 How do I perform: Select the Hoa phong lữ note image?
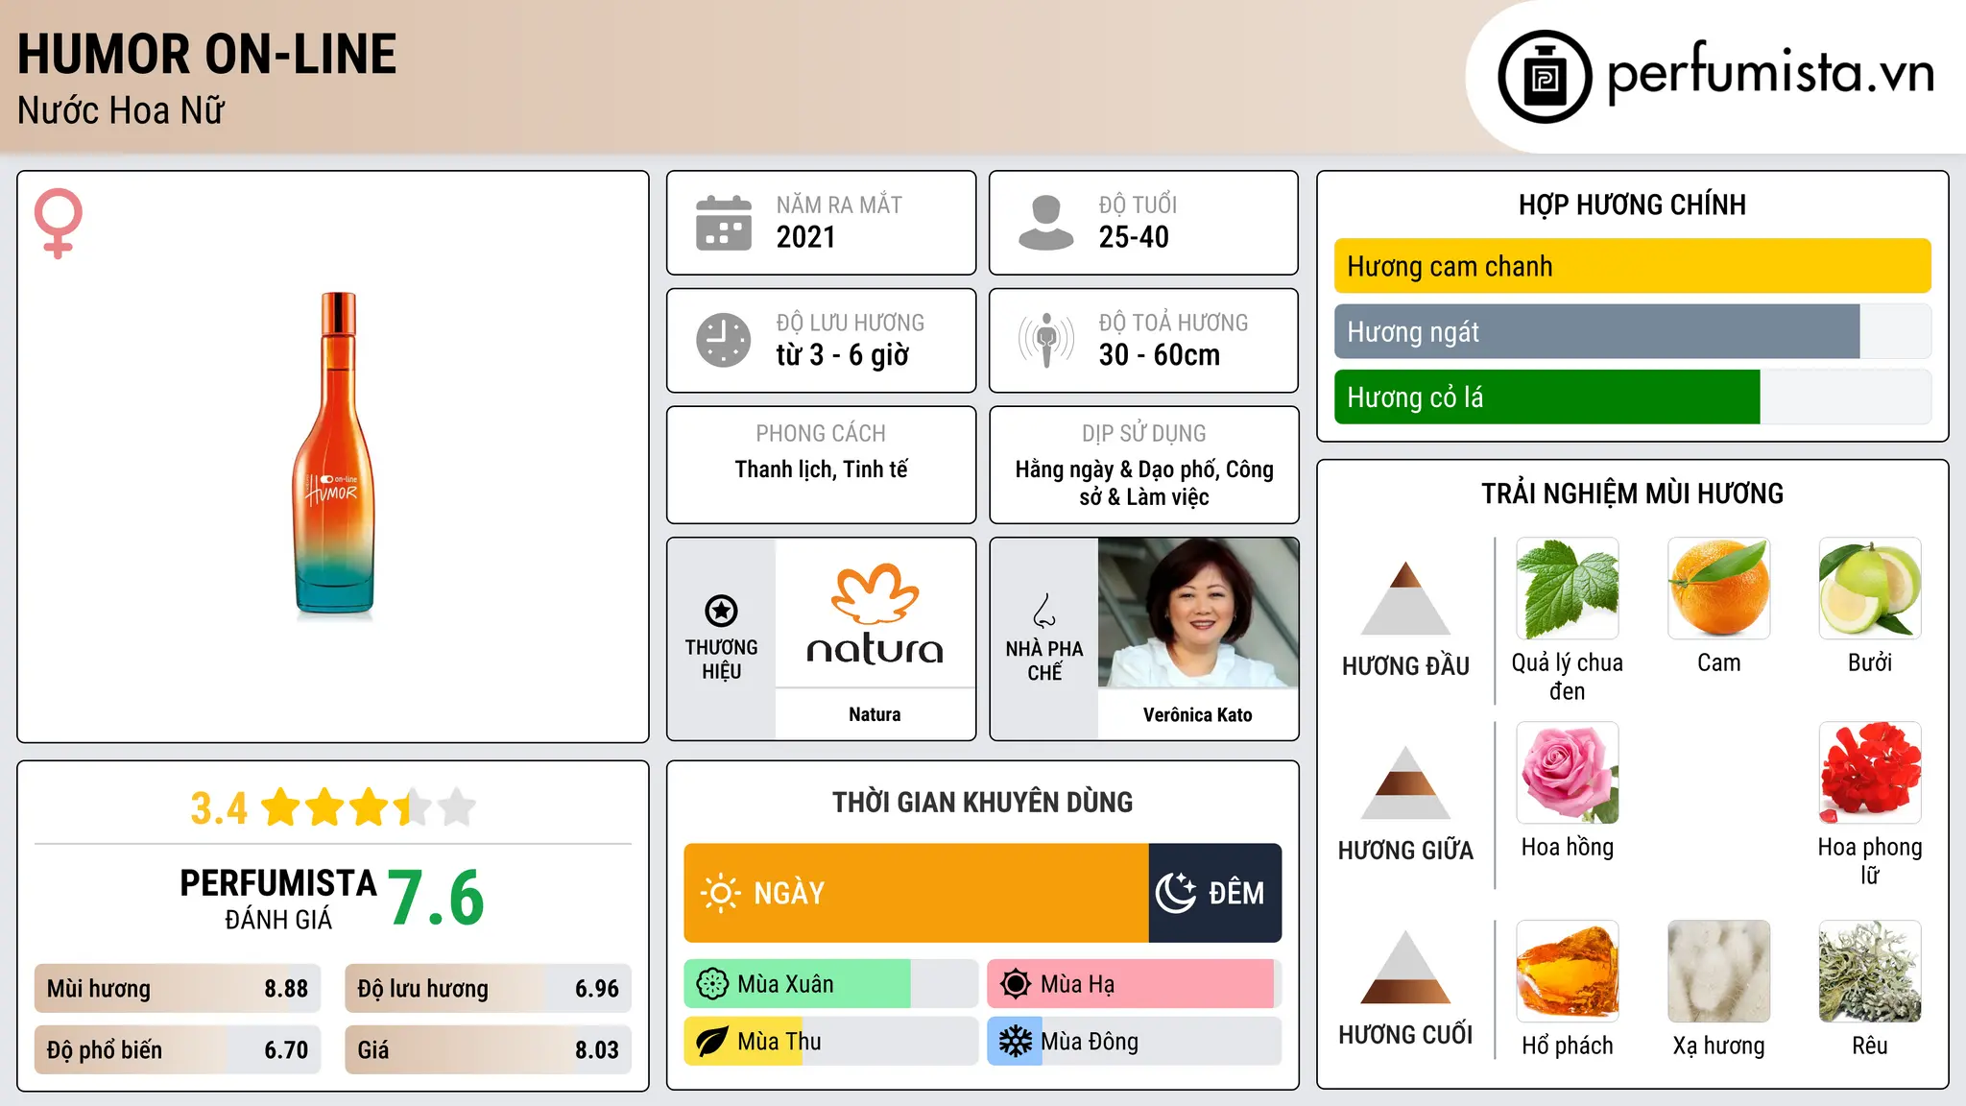[1870, 773]
